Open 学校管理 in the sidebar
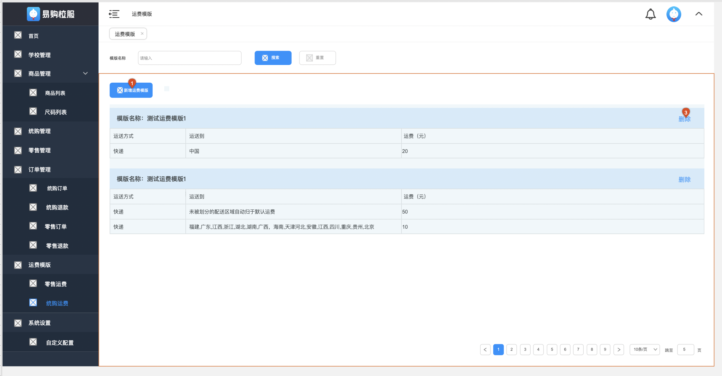This screenshot has width=722, height=376. click(x=39, y=55)
